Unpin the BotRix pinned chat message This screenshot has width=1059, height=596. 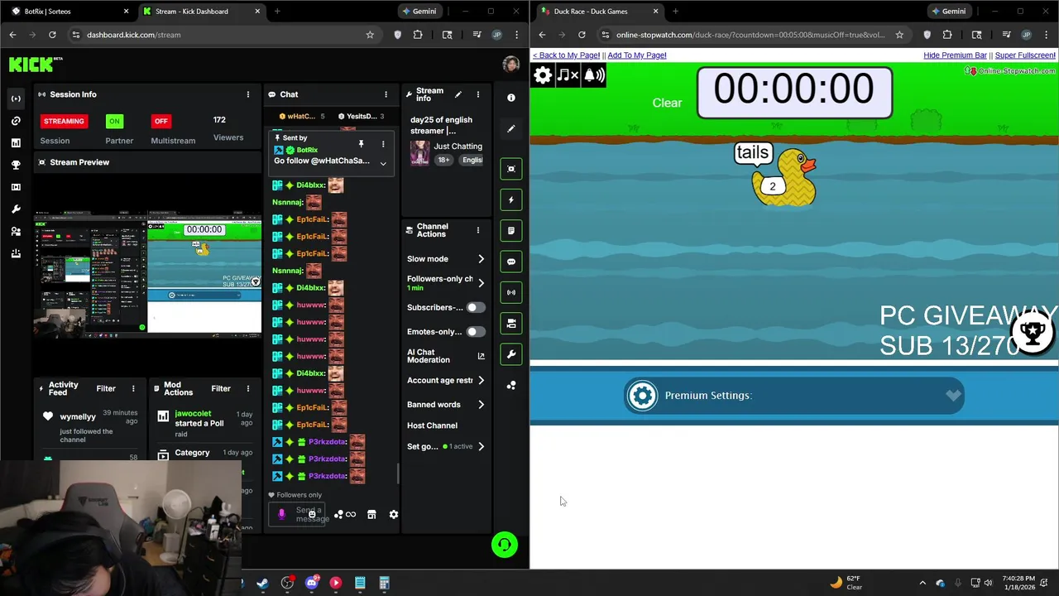coord(361,144)
